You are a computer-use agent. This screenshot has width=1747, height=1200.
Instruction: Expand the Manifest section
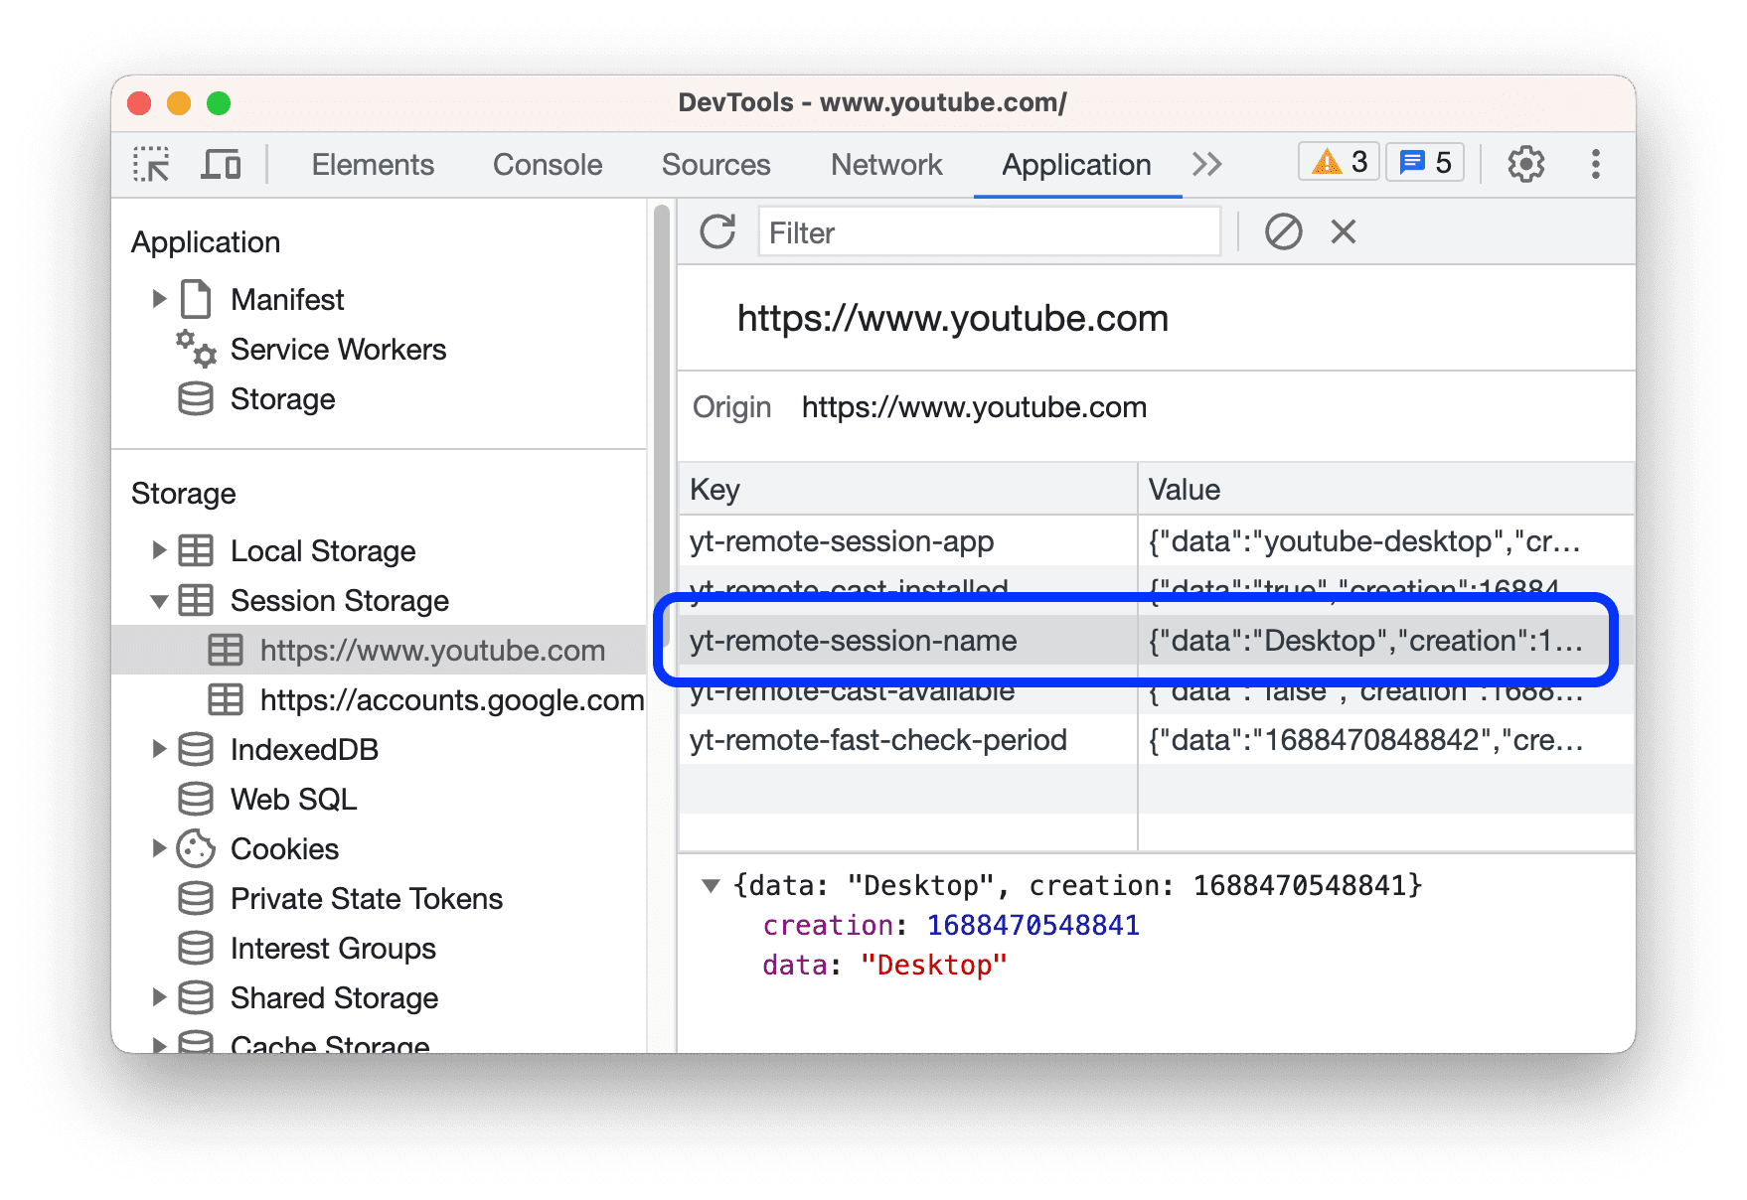[x=160, y=298]
